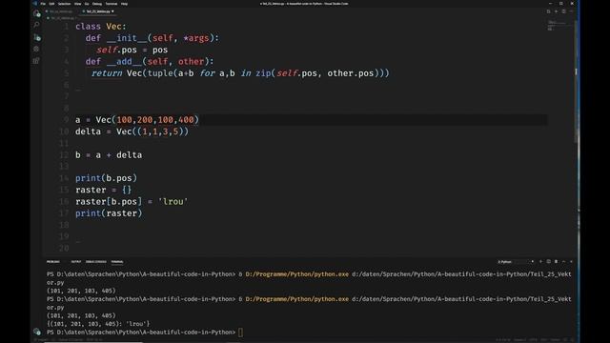Switch to the PROBLEMS panel tab

pos(53,262)
